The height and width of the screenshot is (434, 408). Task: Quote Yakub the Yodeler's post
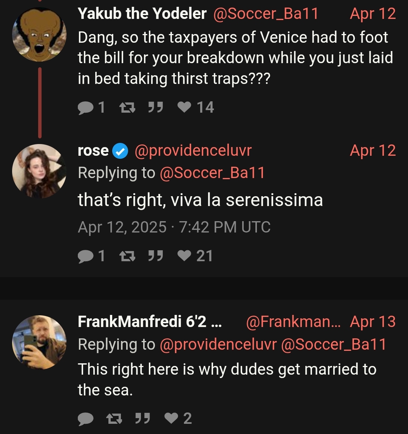155,108
